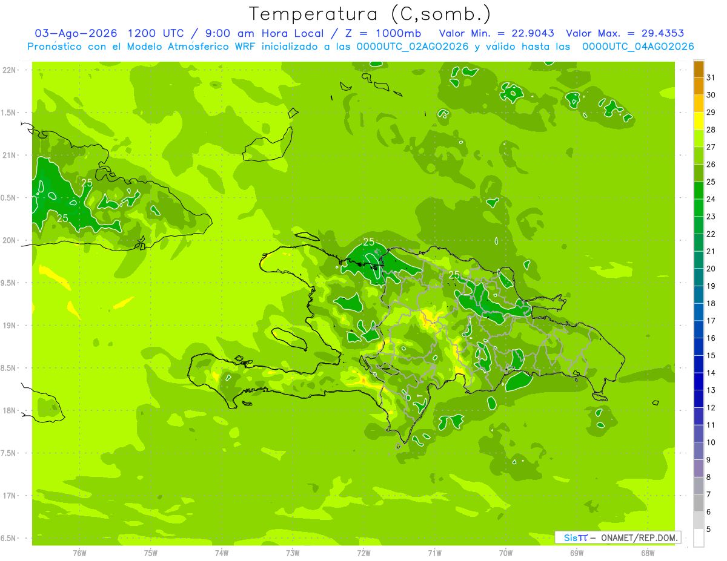Click the "18N" latitude axis label
This screenshot has height=561, width=727.
pos(9,410)
